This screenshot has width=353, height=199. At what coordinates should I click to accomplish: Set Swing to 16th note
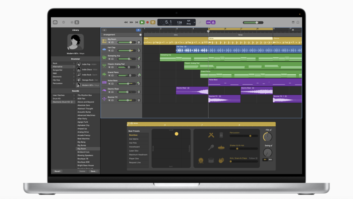270,159
